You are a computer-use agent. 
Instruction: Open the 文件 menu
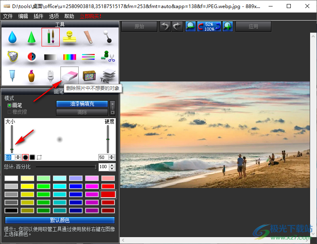8,16
